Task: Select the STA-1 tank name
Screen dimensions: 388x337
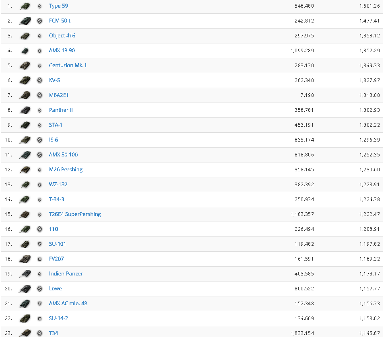Action: tap(56, 125)
